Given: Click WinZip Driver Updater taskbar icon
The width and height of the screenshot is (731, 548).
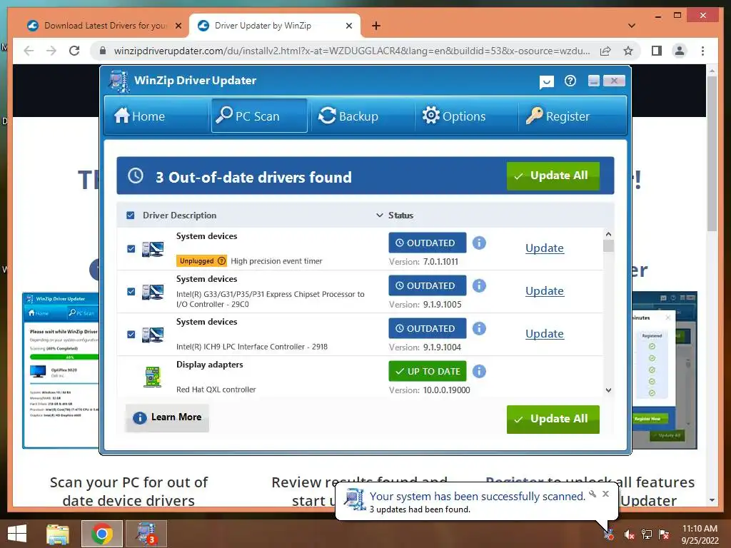Looking at the screenshot, I should (146, 534).
